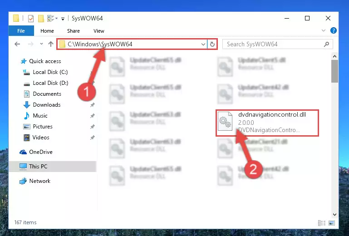
Task: Click the magnifier search icon
Action: coord(326,44)
